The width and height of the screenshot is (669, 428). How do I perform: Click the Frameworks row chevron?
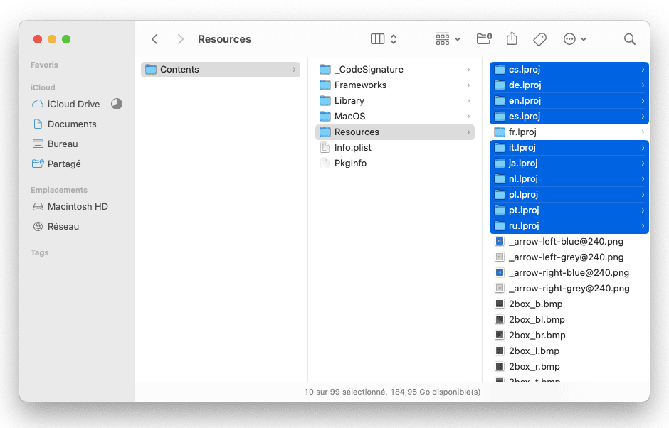(x=468, y=85)
